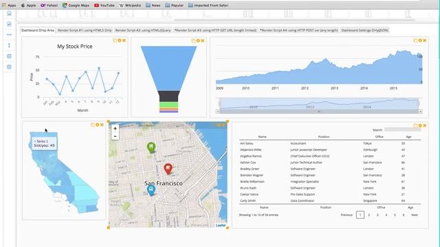This screenshot has height=247, width=440.
Task: Click right handle of chart range navigator
Action: pyautogui.click(x=419, y=104)
